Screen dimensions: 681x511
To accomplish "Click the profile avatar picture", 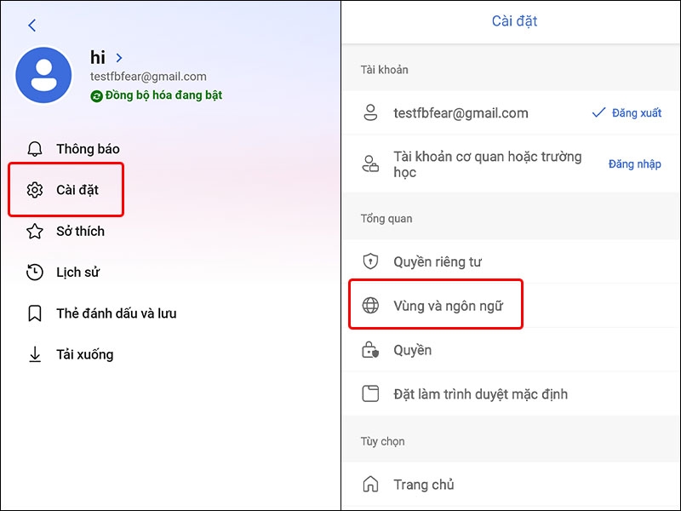I will click(x=44, y=74).
